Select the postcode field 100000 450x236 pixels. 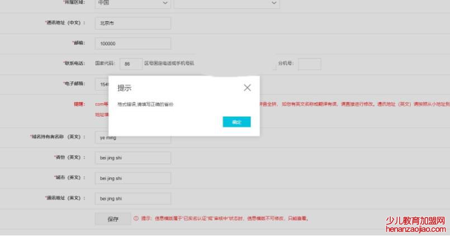[133, 44]
